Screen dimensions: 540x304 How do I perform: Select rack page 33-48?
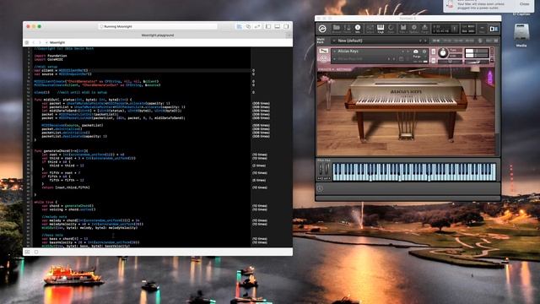(x=457, y=41)
